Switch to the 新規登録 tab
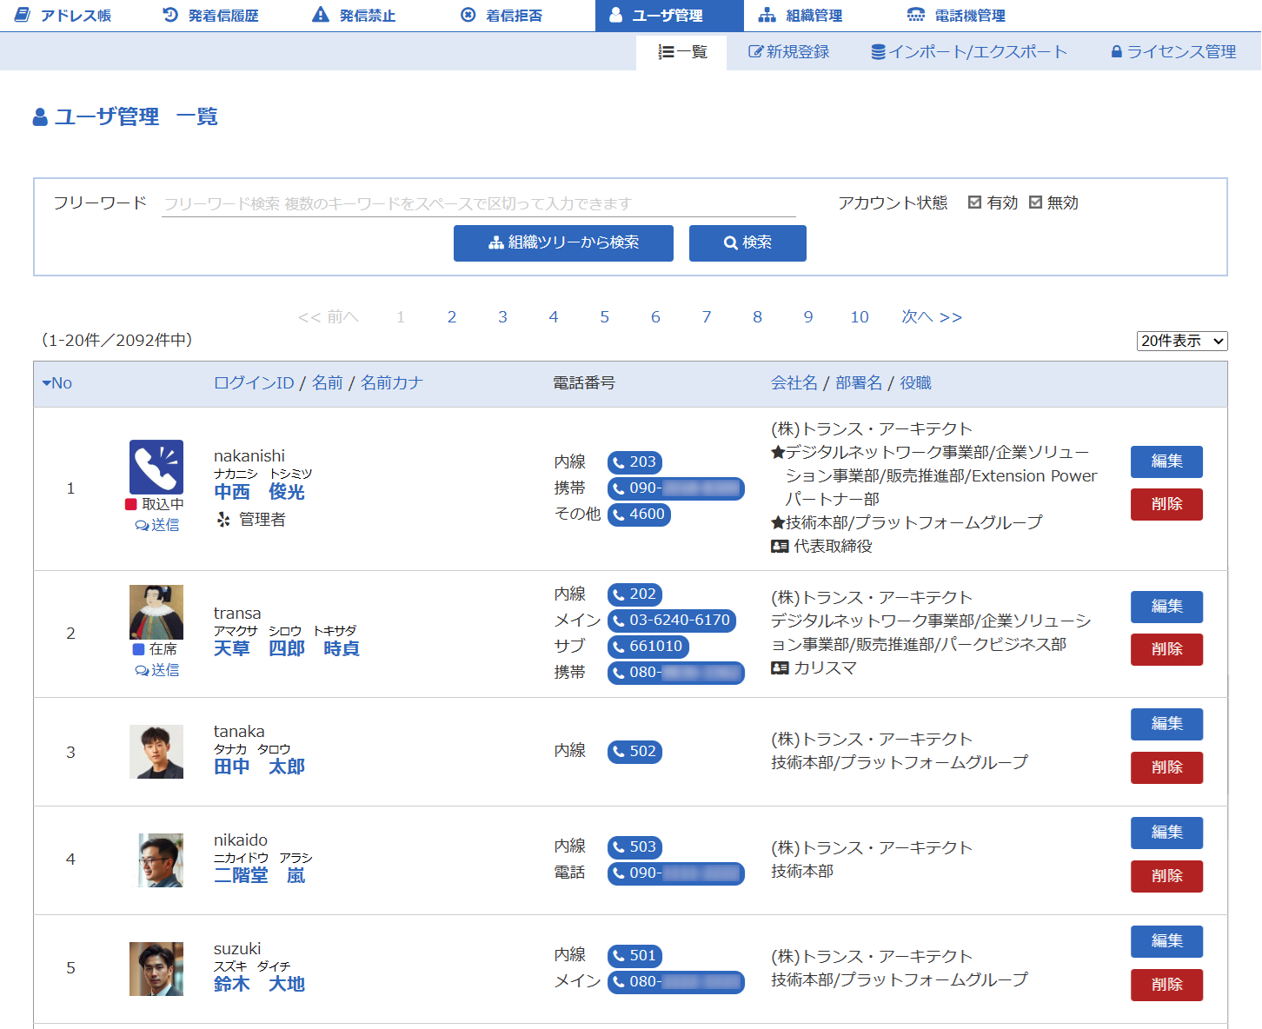Viewport: 1262px width, 1029px height. (789, 52)
